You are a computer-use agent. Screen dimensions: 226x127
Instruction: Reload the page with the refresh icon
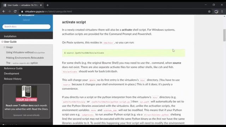15,11
